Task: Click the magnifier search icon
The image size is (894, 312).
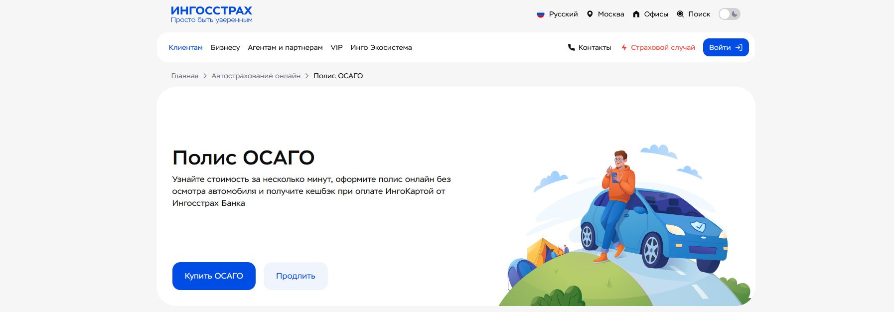Action: click(x=680, y=14)
